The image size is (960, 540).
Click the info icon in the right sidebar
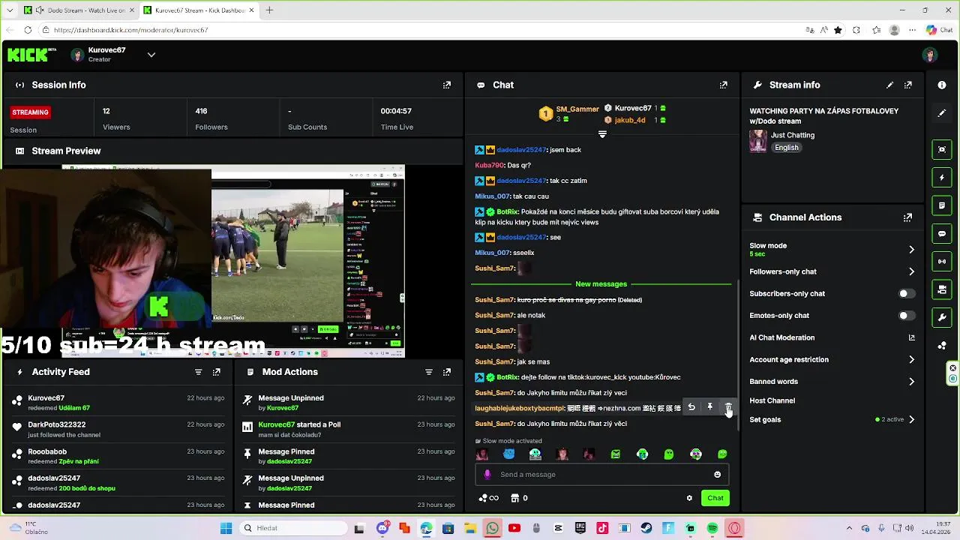[x=942, y=85]
